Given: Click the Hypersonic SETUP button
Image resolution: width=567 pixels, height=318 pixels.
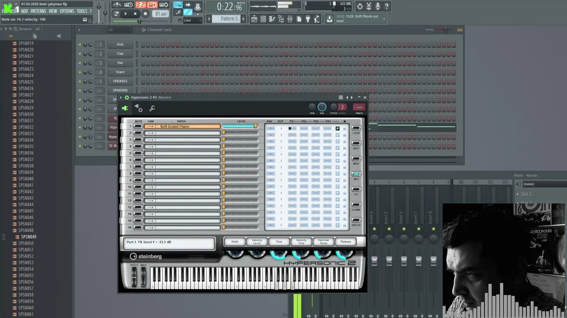Looking at the screenshot, I should point(356,221).
